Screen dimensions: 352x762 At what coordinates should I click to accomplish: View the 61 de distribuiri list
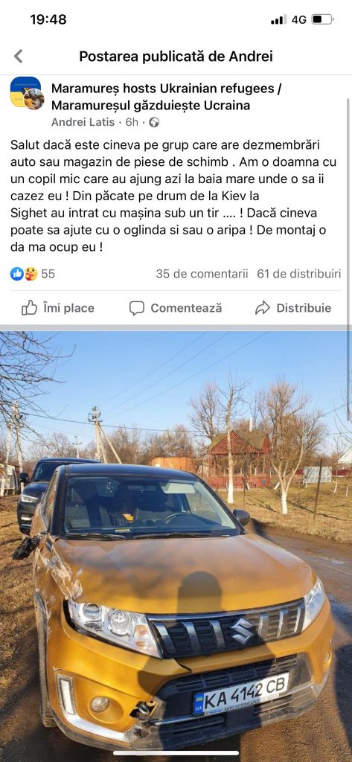pos(299,274)
